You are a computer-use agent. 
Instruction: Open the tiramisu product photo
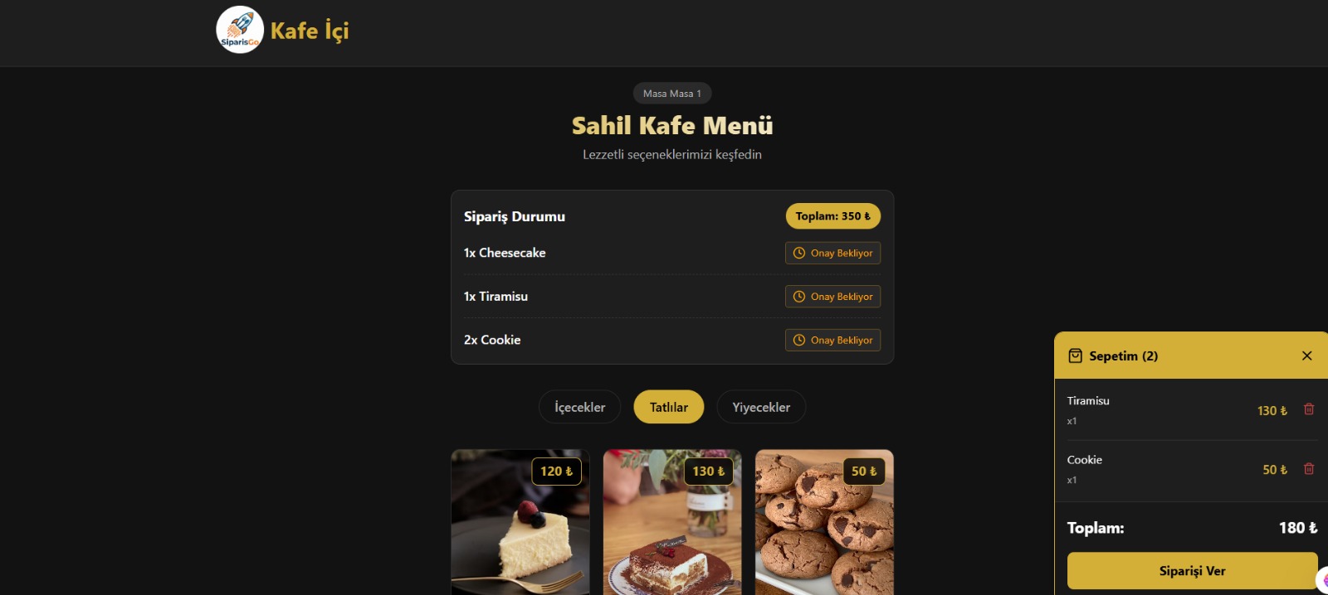point(672,522)
